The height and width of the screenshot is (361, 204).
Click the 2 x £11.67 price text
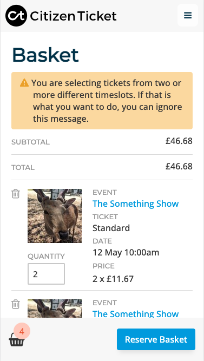click(x=113, y=279)
